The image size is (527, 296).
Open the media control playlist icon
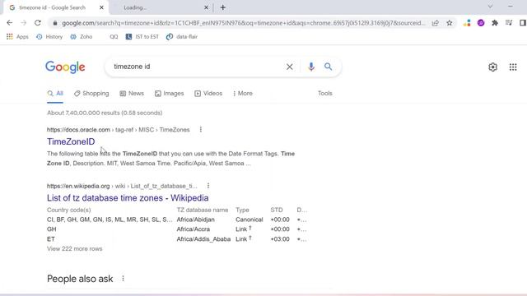click(509, 23)
